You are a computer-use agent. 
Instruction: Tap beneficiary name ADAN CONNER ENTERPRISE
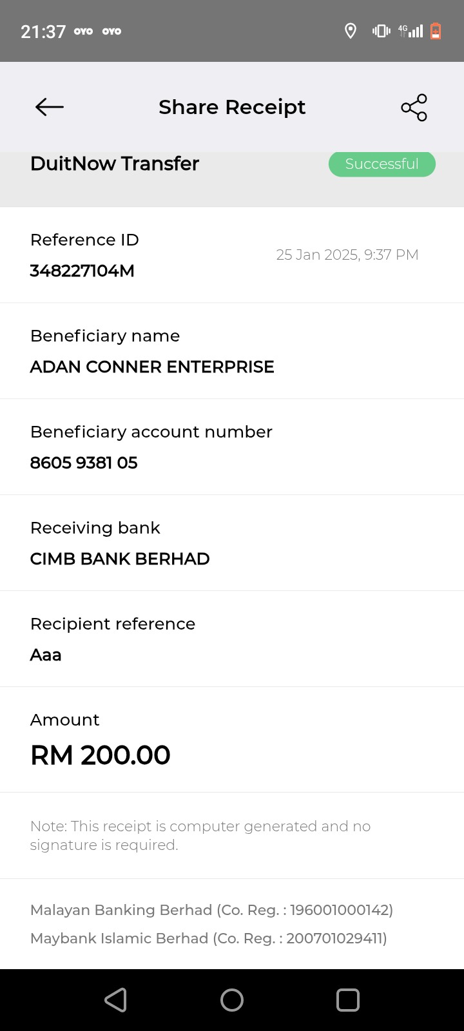coord(152,367)
